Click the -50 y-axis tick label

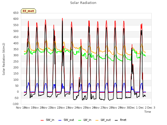click(16, 98)
